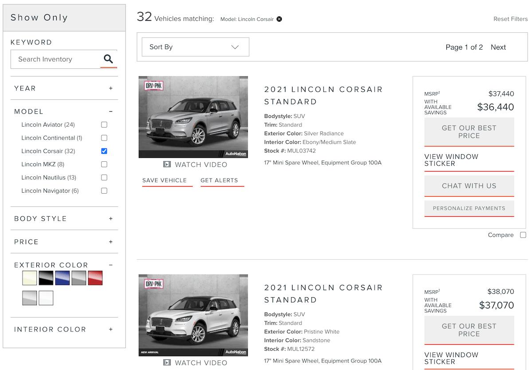Select the black exterior color swatch

(x=46, y=278)
